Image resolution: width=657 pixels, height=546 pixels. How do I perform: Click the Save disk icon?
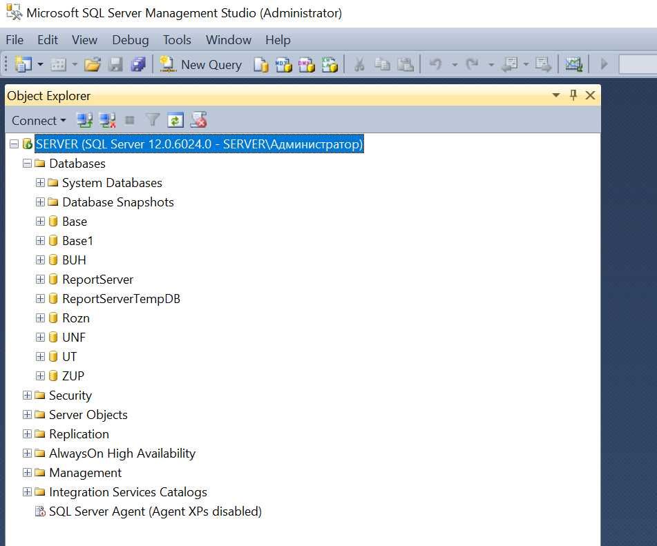(x=115, y=64)
